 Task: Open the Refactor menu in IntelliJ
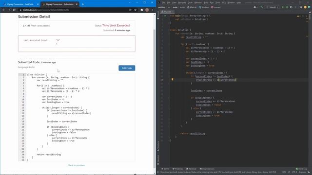coord(198,2)
